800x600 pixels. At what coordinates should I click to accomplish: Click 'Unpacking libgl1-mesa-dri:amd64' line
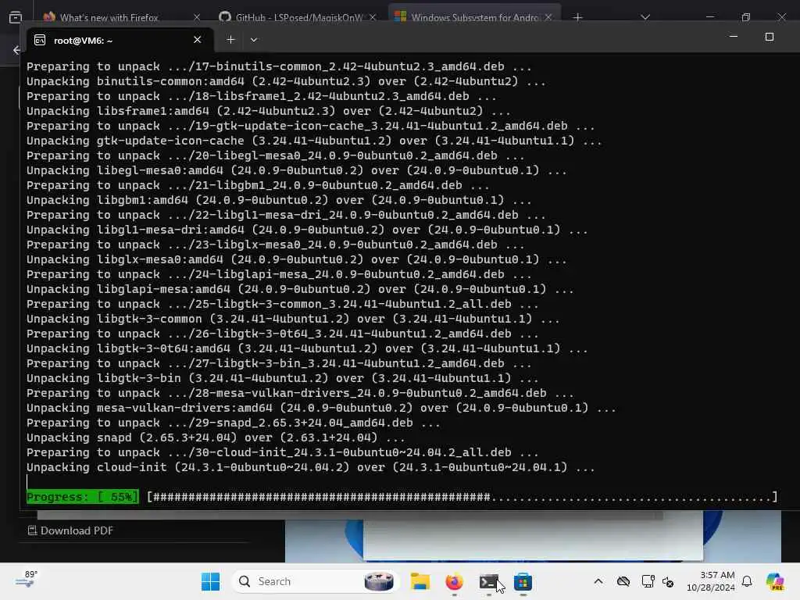tap(307, 230)
